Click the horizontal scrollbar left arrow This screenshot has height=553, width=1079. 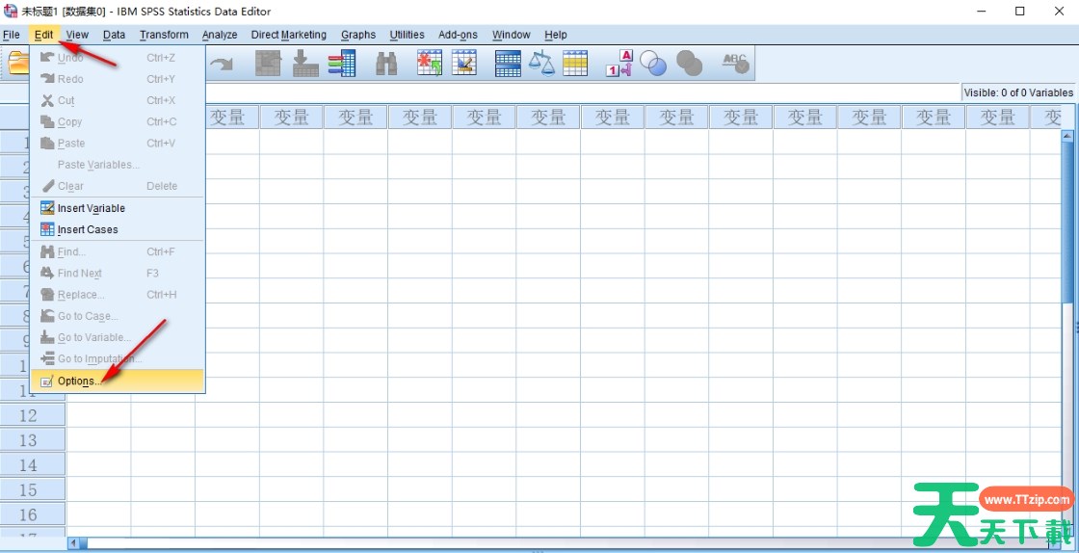[x=73, y=543]
